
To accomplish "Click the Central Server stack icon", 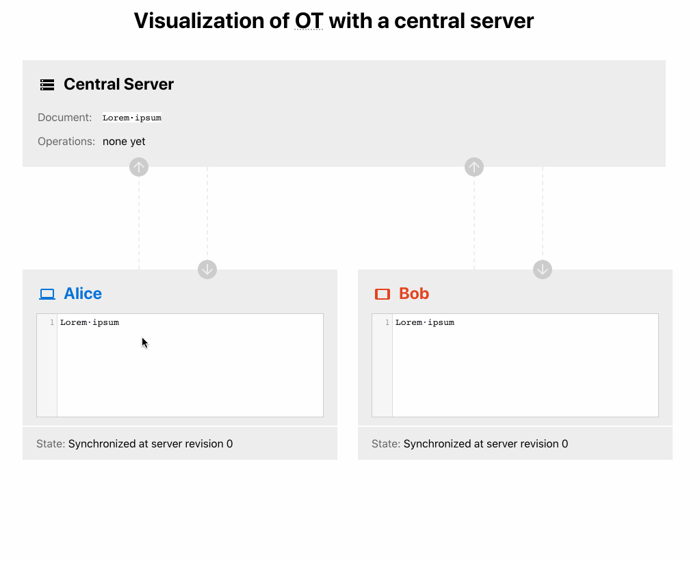I will 47,84.
